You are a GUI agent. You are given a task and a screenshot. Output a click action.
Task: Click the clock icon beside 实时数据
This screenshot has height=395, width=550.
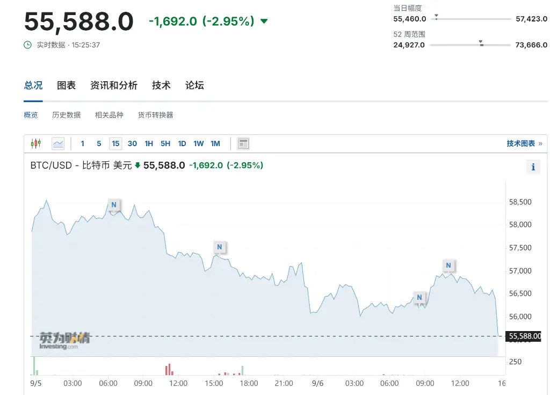coord(27,45)
